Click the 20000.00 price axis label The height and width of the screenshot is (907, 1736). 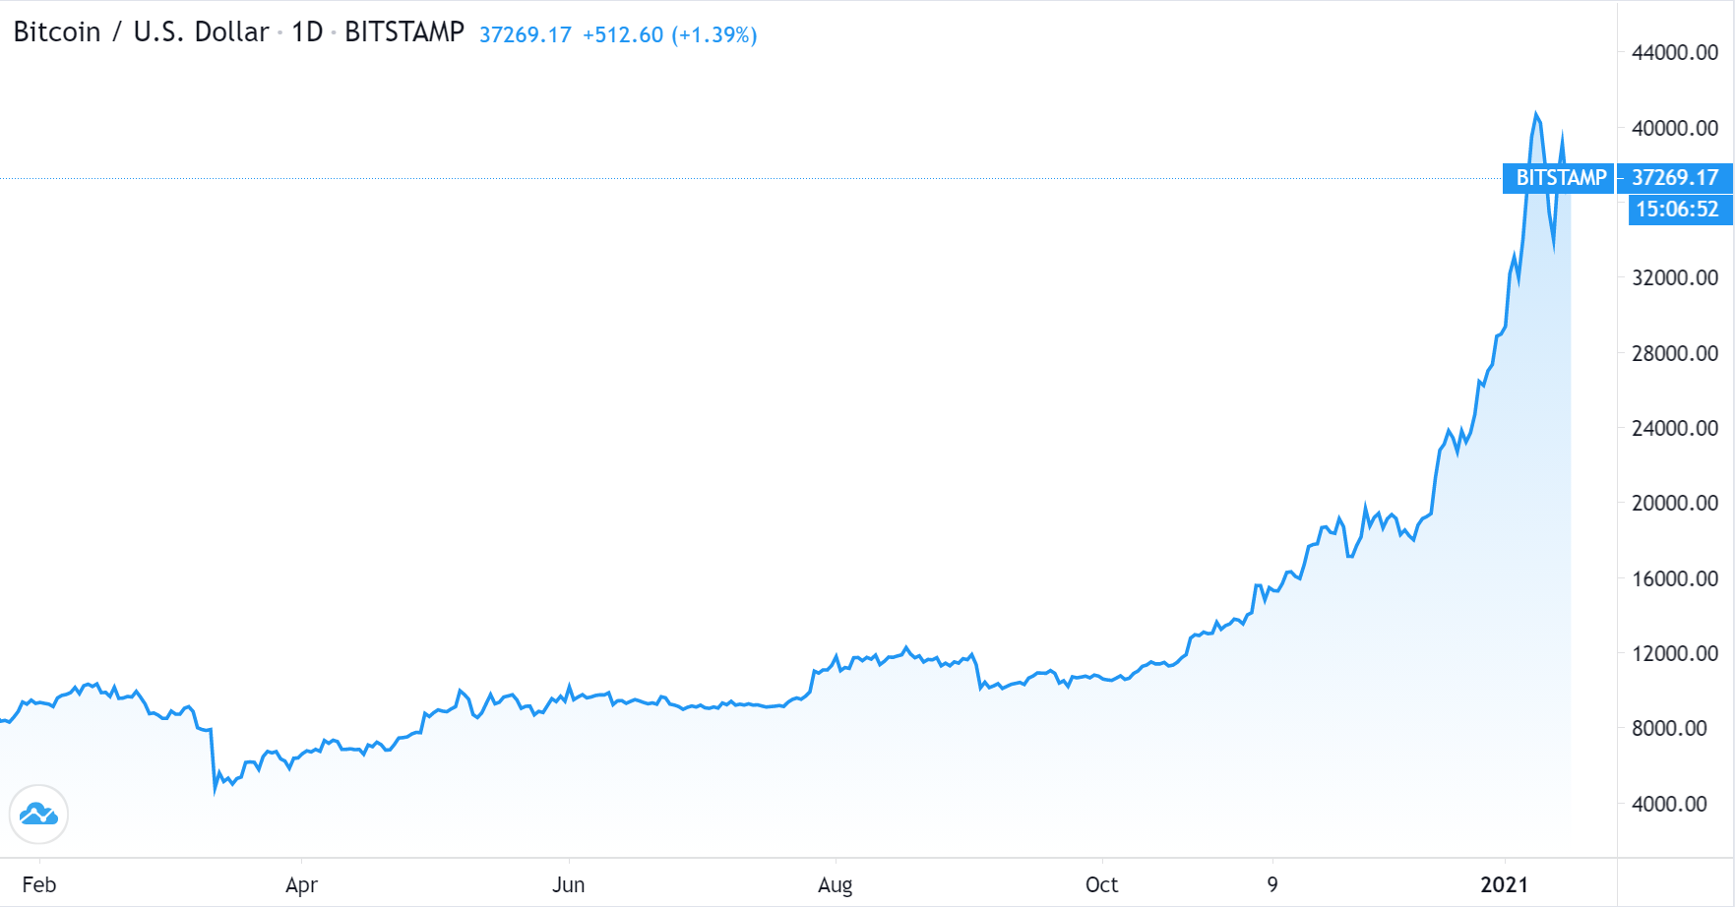pyautogui.click(x=1675, y=504)
